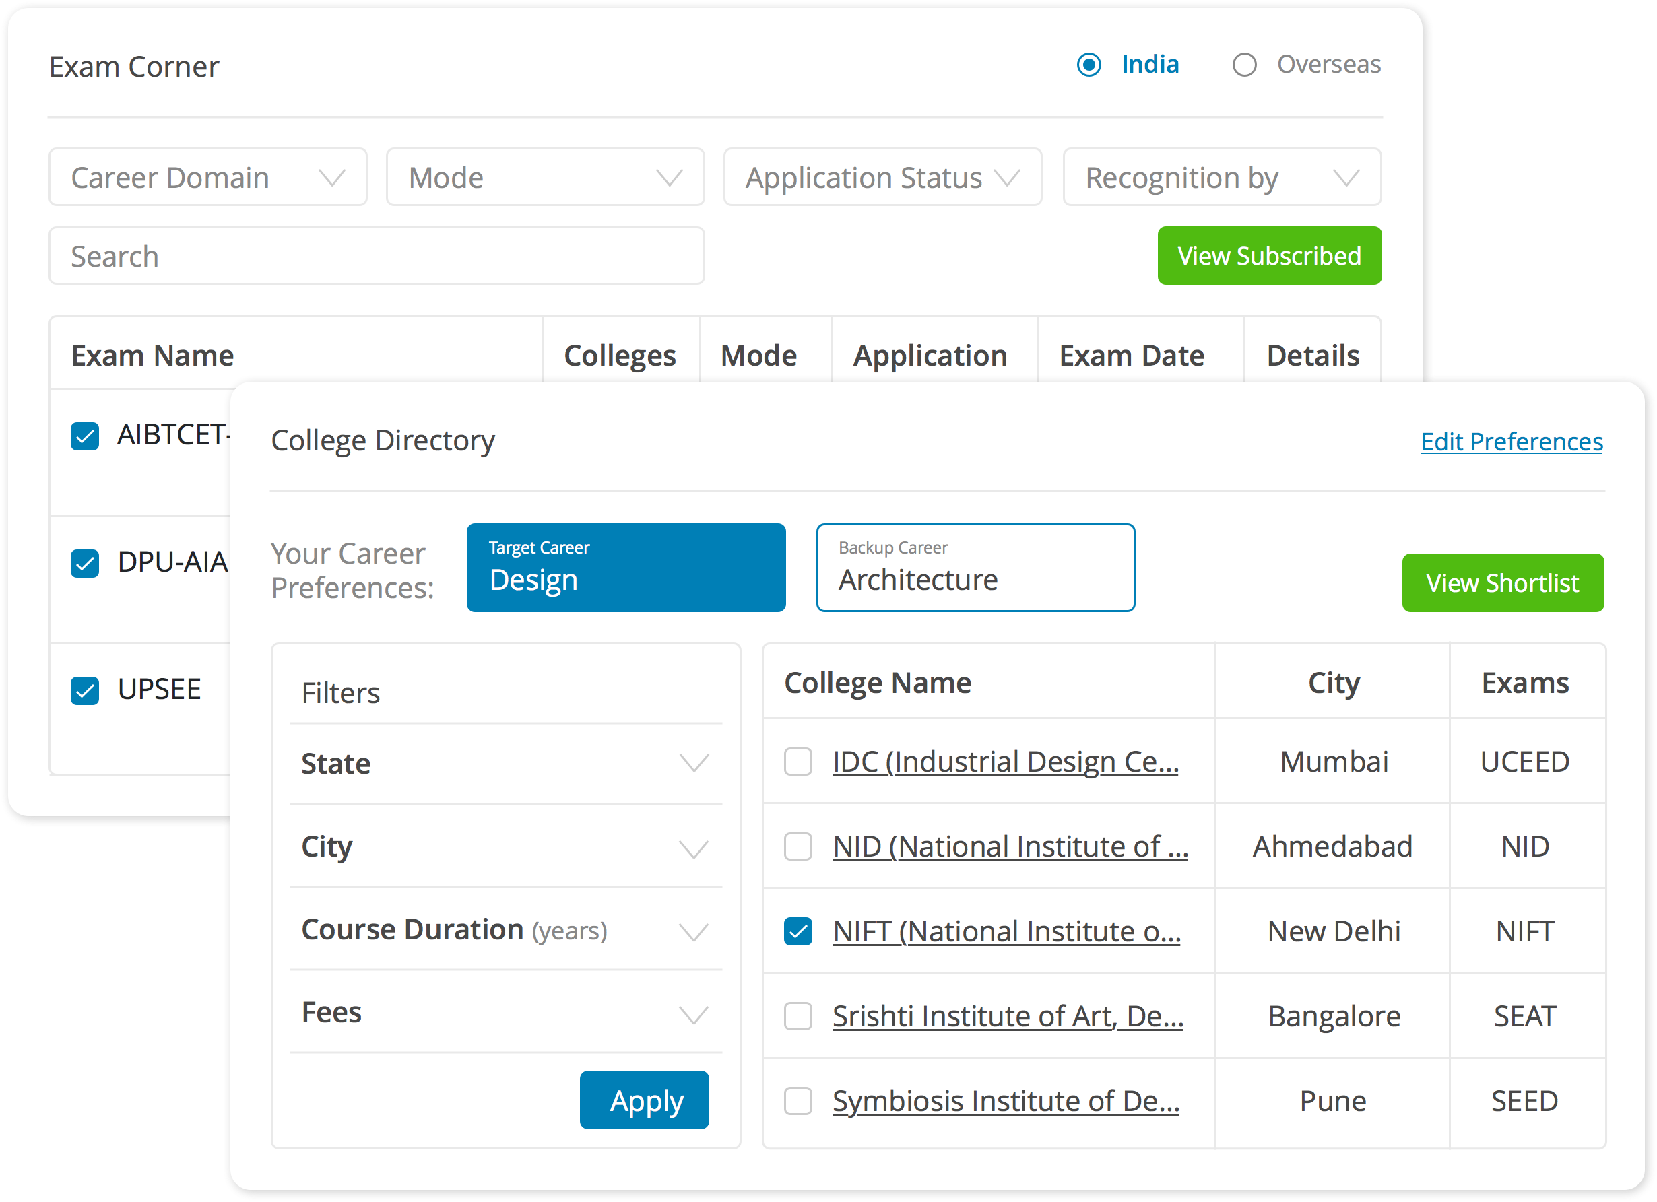Screen dimensions: 1657x1202
Task: Open the Srishti Institute college link
Action: click(x=1007, y=1015)
